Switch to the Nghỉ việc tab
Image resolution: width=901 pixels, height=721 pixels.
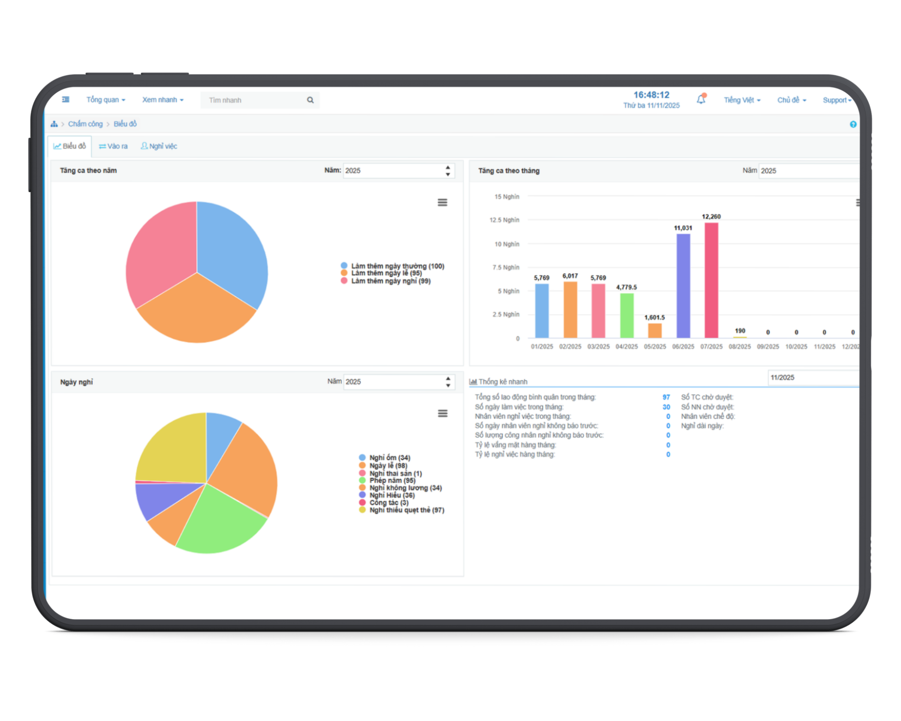tap(159, 146)
